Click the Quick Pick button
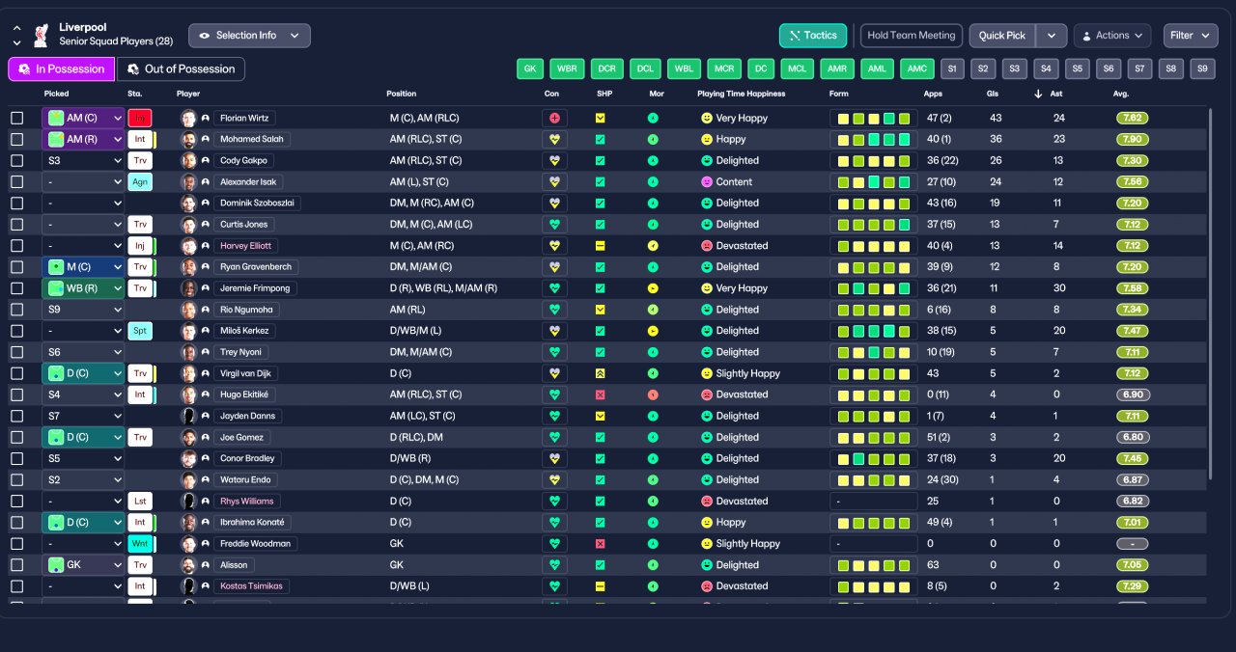The width and height of the screenshot is (1236, 652). [1002, 36]
